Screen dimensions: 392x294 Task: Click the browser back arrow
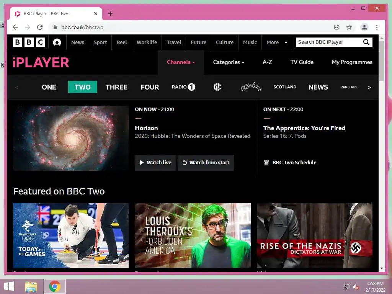coord(15,27)
